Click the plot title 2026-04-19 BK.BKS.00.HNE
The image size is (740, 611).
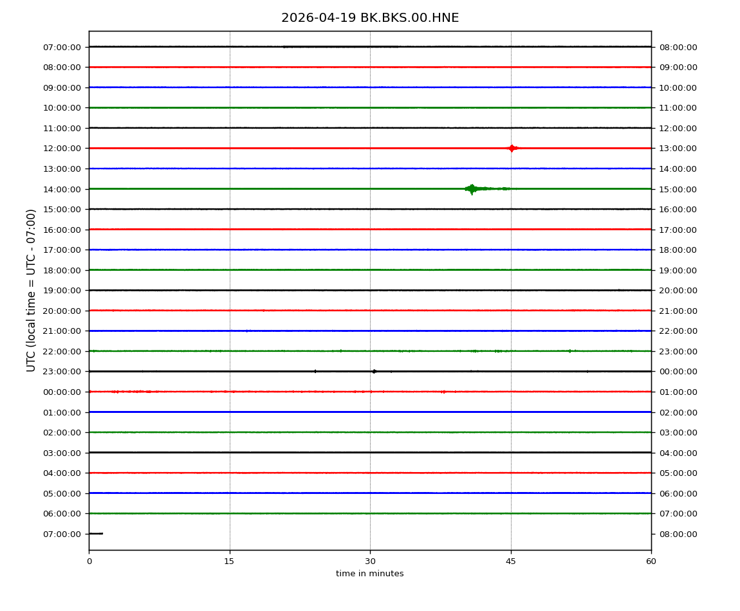tap(370, 18)
